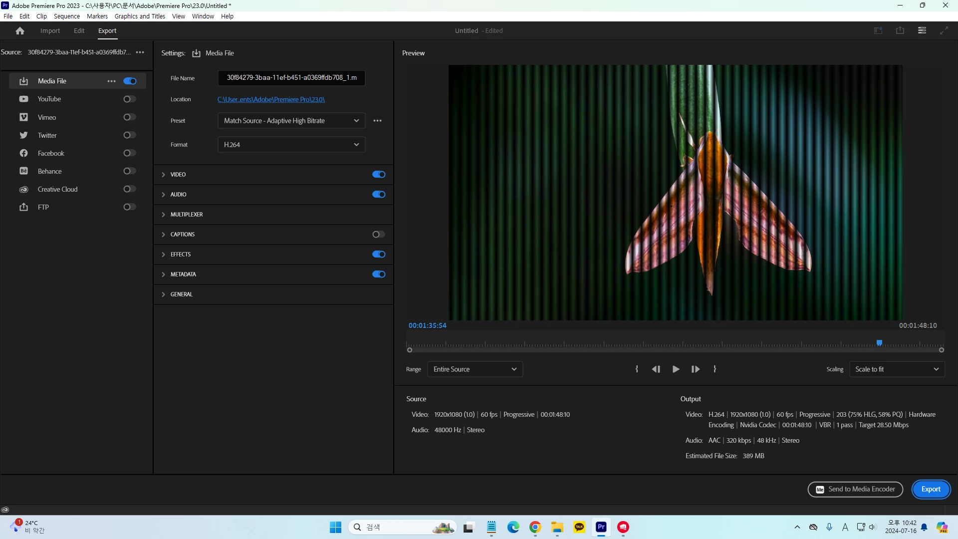Click the Set Out Point icon
958x539 pixels.
click(715, 369)
